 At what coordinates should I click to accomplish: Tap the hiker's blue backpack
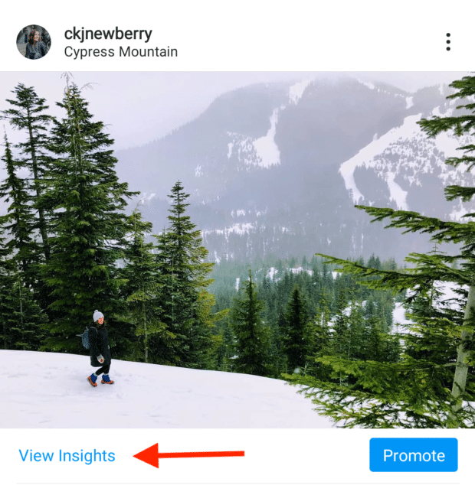point(86,338)
